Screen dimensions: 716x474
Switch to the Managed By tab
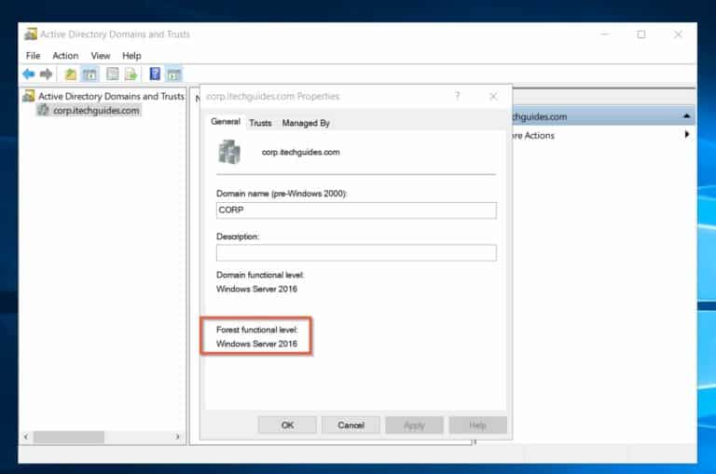(306, 123)
